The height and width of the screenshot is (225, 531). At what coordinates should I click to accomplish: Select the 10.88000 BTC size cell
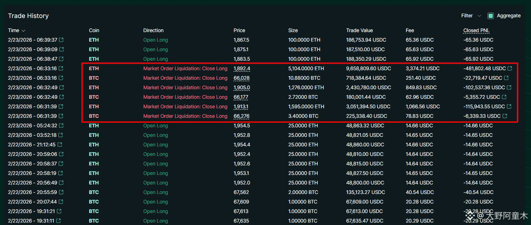305,78
